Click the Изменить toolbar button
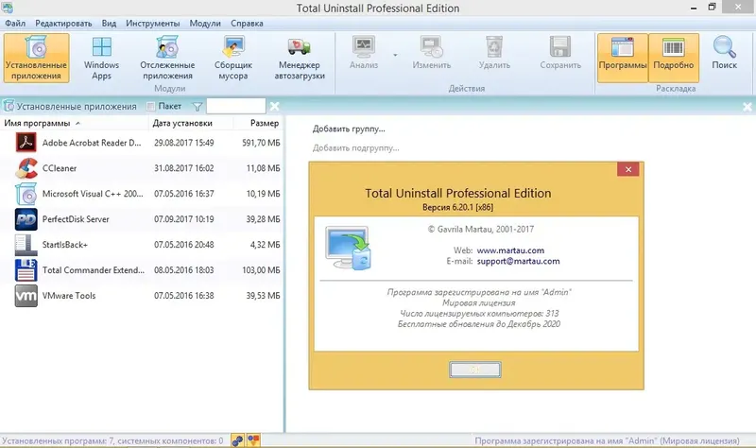The height and width of the screenshot is (448, 756). [432, 53]
